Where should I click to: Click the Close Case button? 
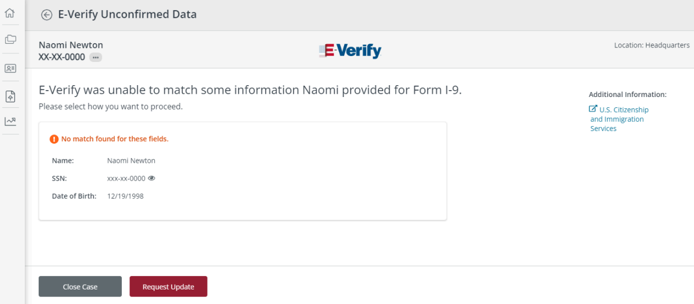tap(80, 287)
